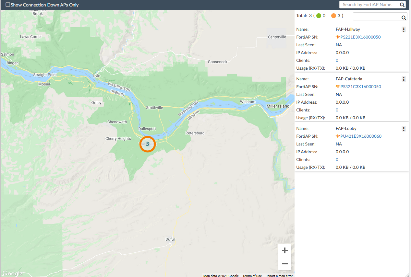Click FAP-Cafeteria name text
The width and height of the screenshot is (411, 277).
(x=349, y=79)
